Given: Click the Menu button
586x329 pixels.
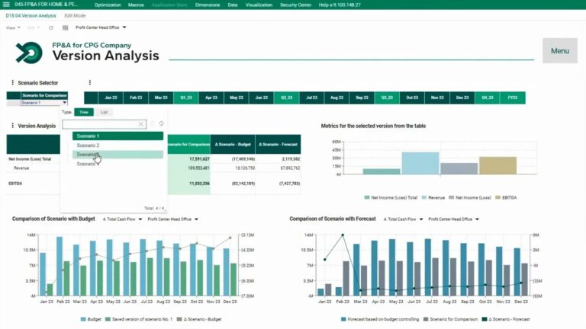Looking at the screenshot, I should pyautogui.click(x=559, y=51).
